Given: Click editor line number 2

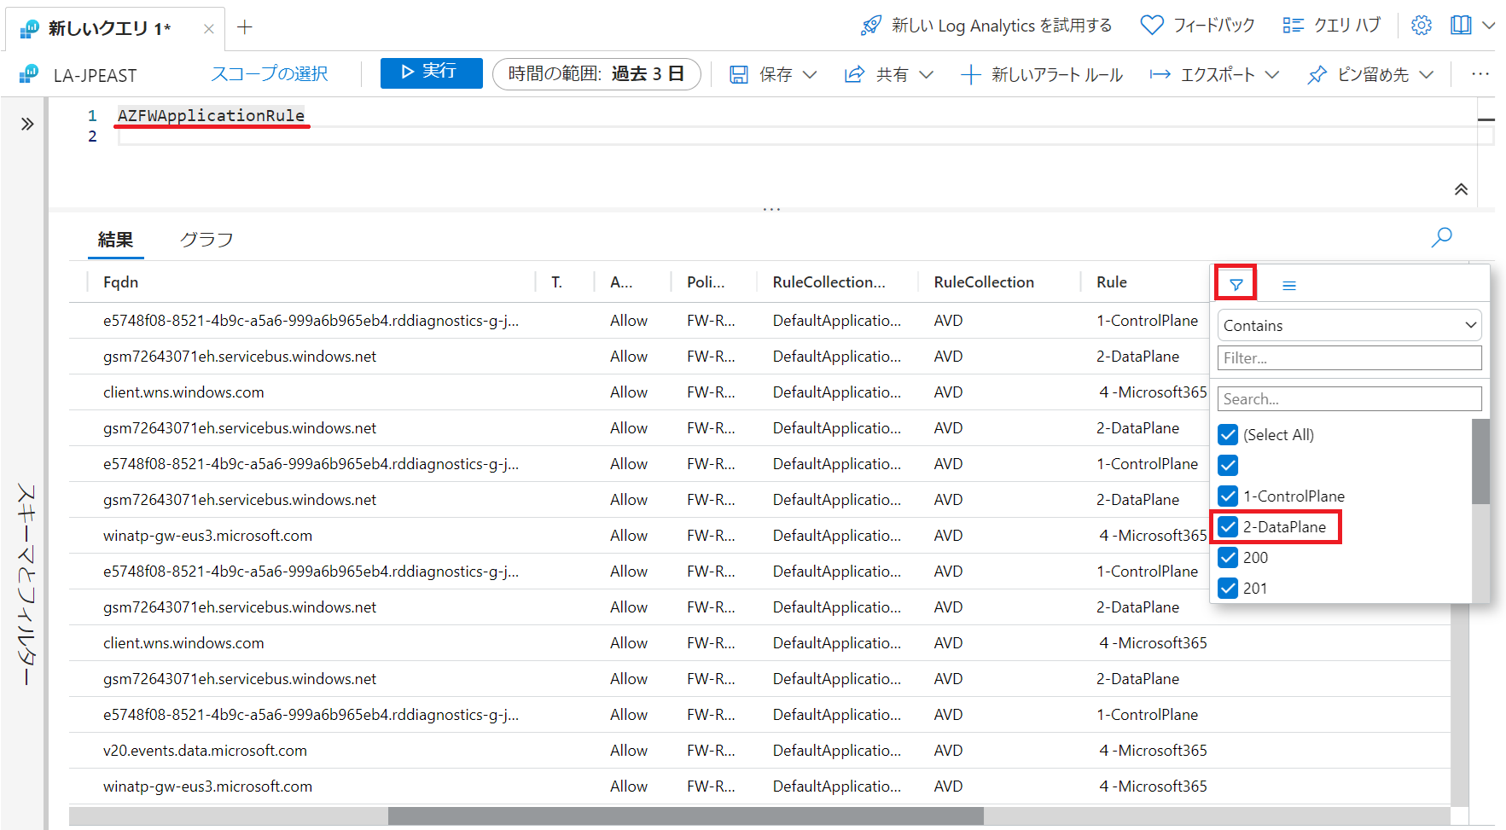Looking at the screenshot, I should pyautogui.click(x=92, y=136).
